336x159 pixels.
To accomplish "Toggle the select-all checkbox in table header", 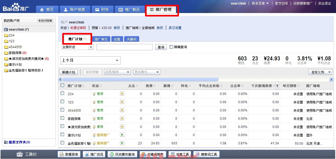I will point(62,85).
